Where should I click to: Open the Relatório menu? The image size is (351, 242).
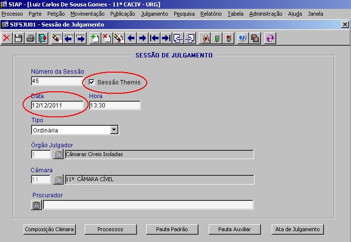tap(211, 14)
